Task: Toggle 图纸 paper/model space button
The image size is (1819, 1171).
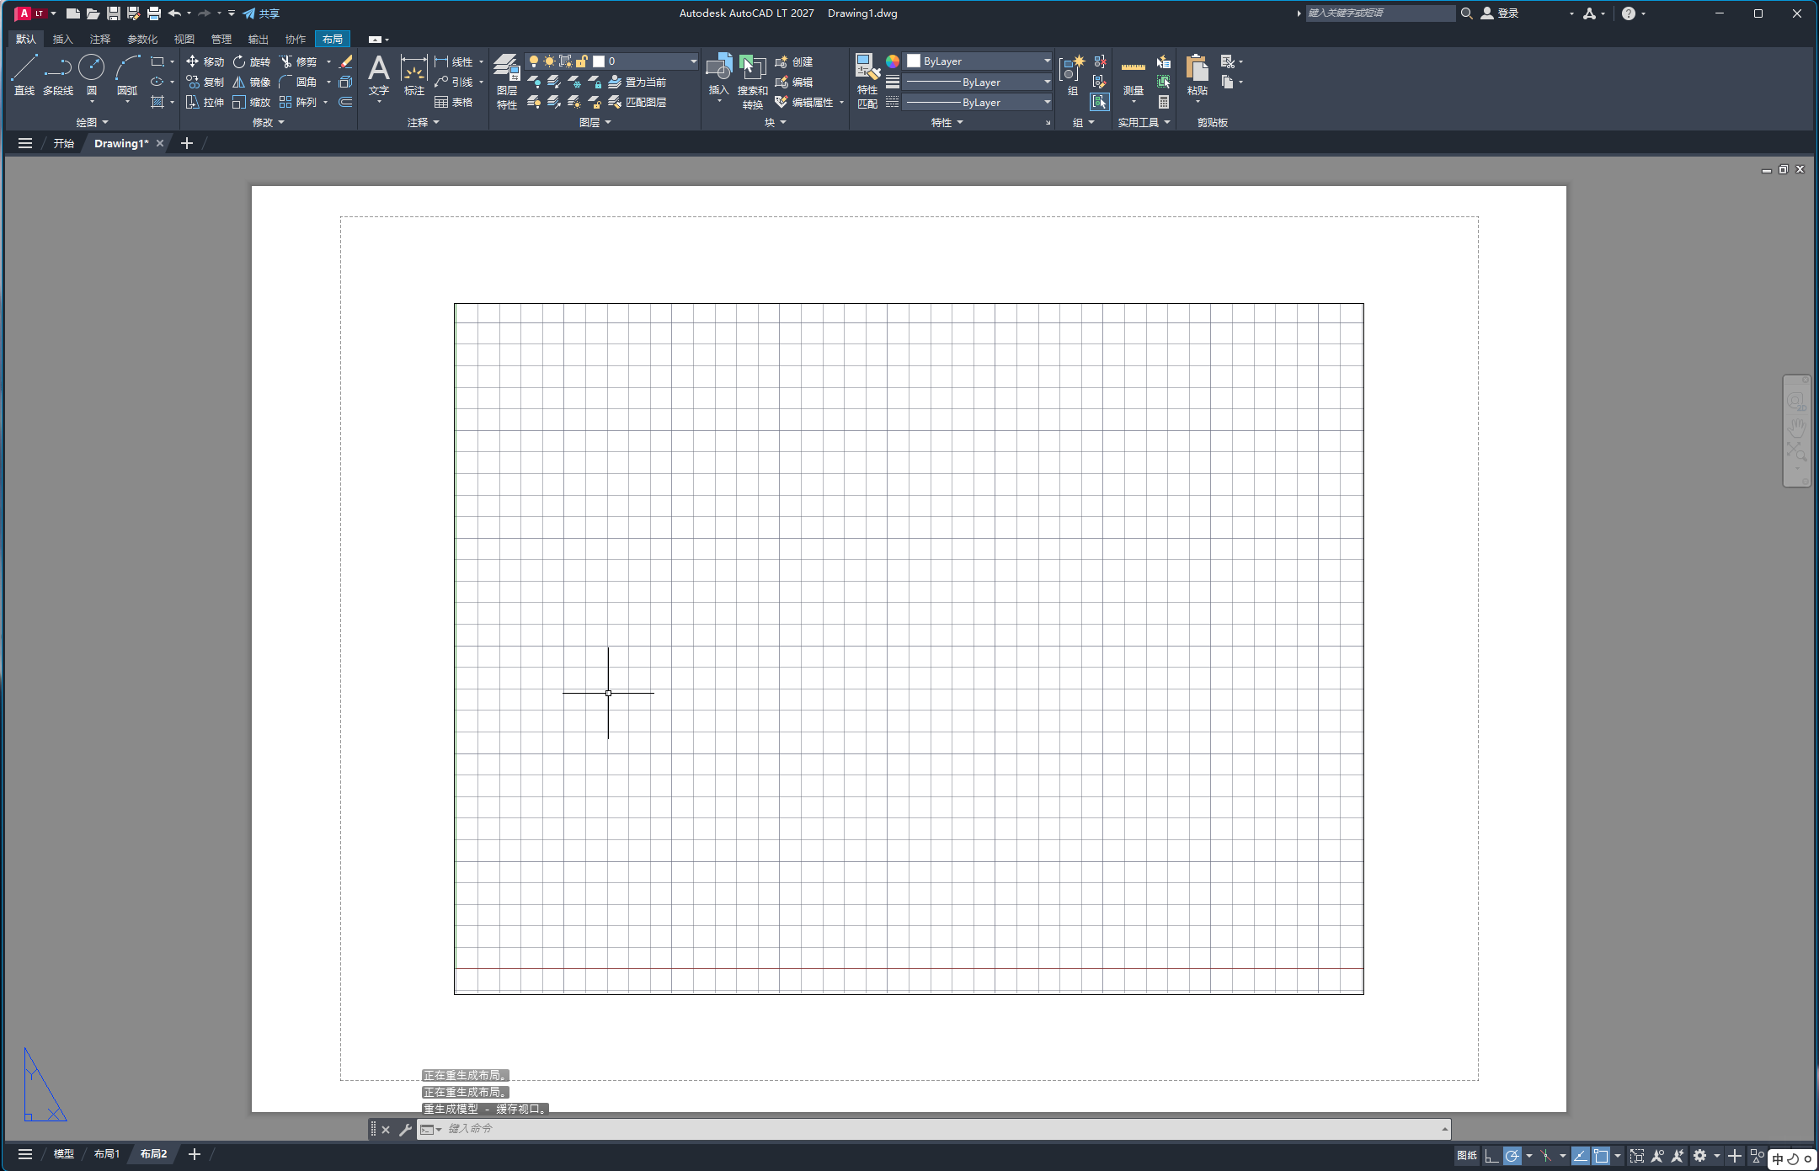Action: (x=1467, y=1156)
